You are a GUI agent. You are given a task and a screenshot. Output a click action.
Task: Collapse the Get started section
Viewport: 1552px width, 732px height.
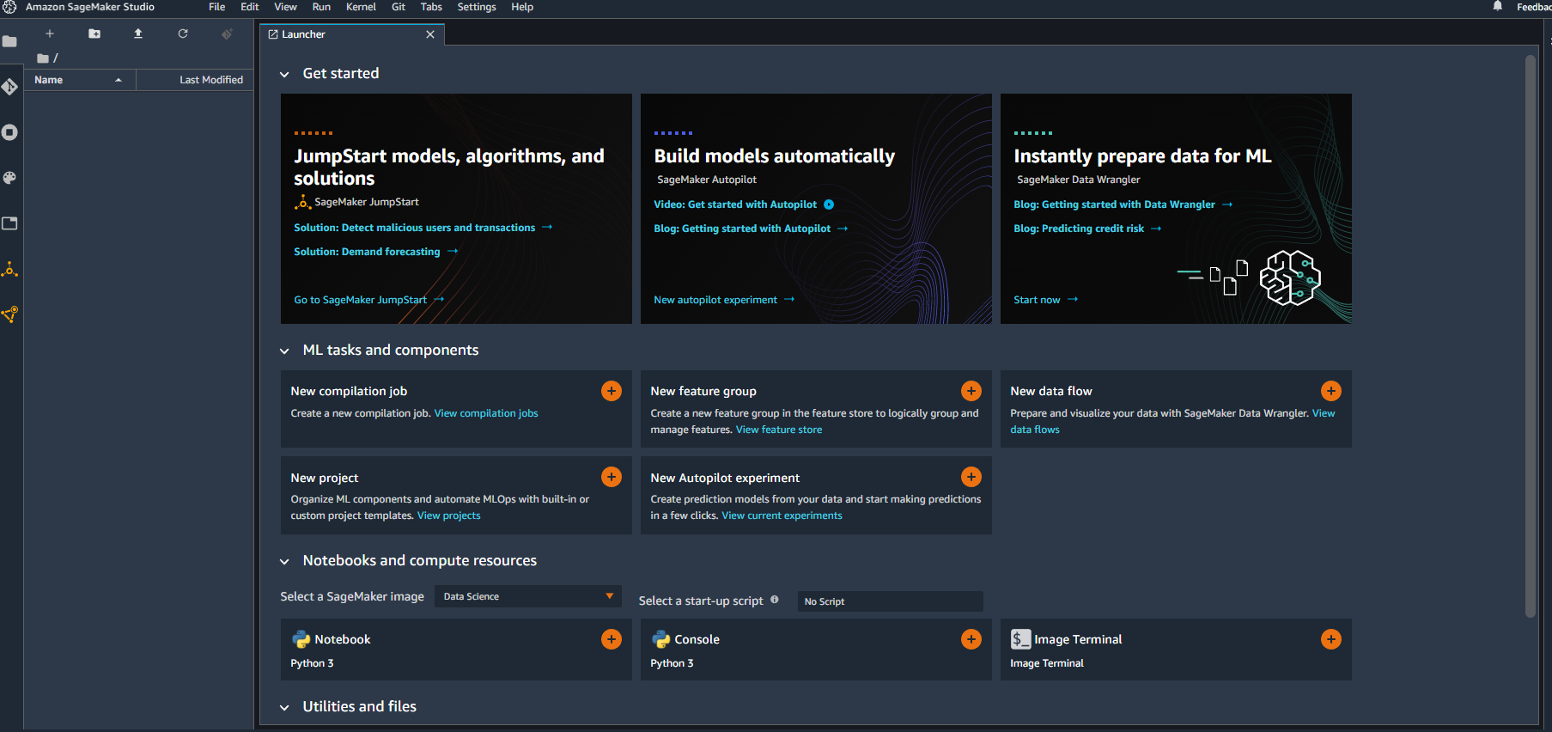pos(284,75)
